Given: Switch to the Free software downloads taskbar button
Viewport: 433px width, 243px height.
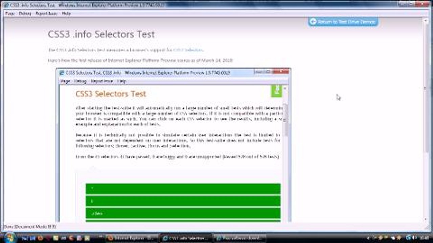Looking at the screenshot, I should pyautogui.click(x=240, y=238).
